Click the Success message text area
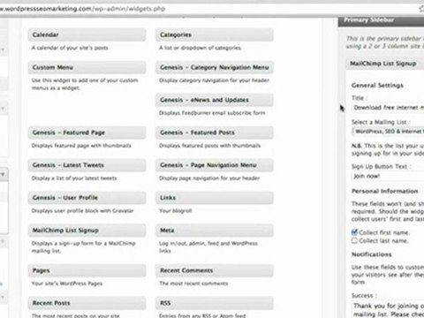Image resolution: width=424 pixels, height=318 pixels. (x=388, y=309)
